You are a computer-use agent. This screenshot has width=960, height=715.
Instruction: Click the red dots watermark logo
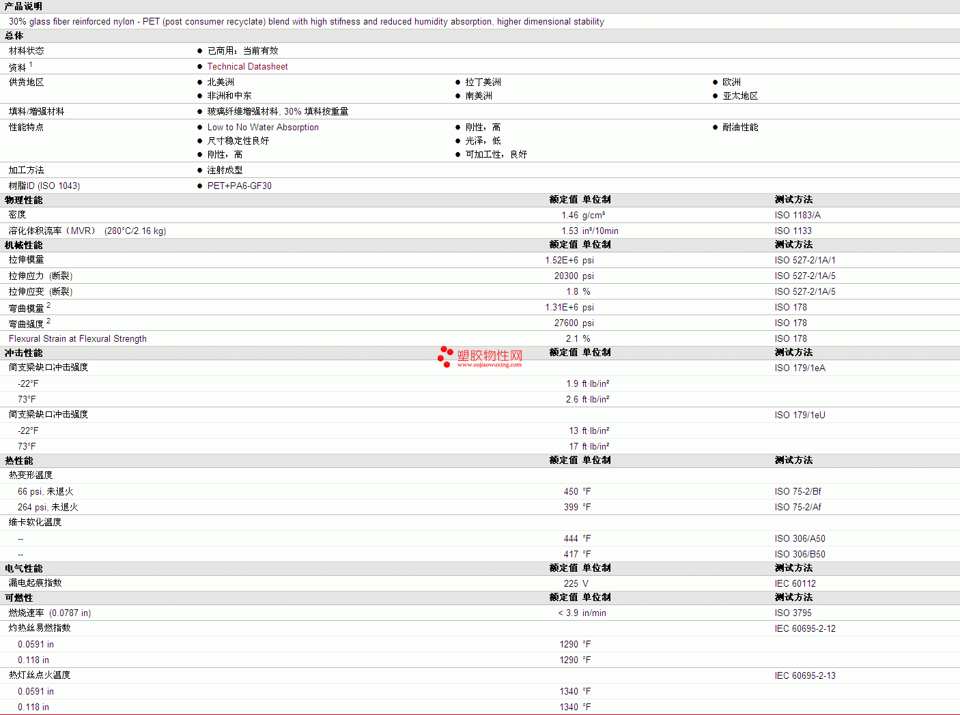(x=445, y=356)
